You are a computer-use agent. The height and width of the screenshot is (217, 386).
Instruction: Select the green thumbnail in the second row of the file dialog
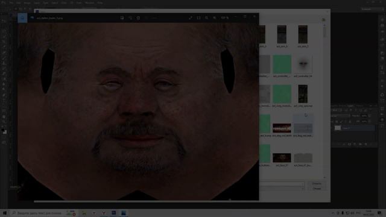(282, 64)
